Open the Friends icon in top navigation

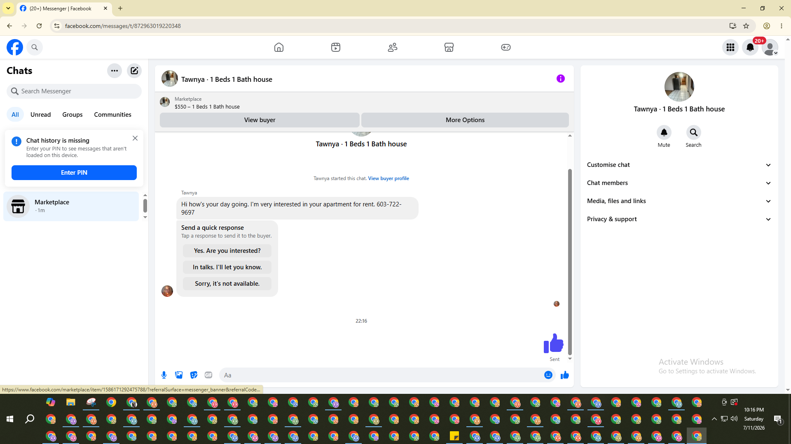click(393, 47)
